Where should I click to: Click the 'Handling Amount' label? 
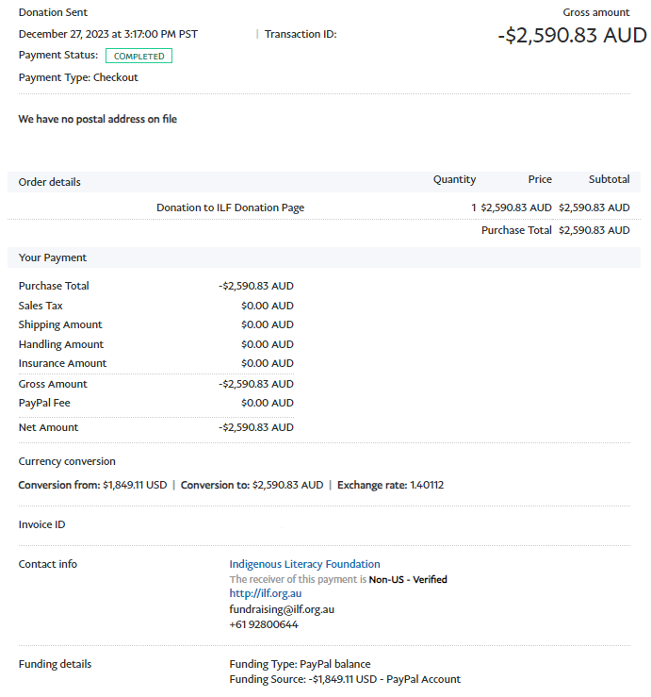[x=61, y=344]
